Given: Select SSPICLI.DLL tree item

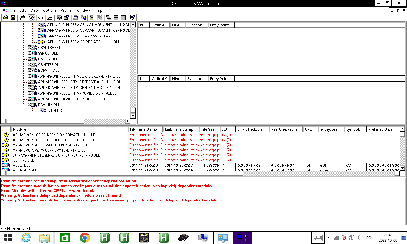Looking at the screenshot, I should coord(48,53).
